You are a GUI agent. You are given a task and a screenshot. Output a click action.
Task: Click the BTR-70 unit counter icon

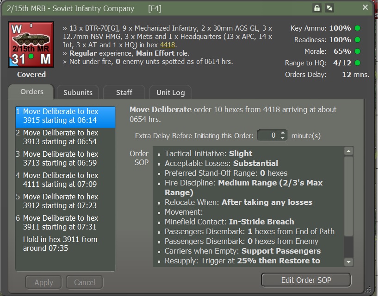[31, 45]
